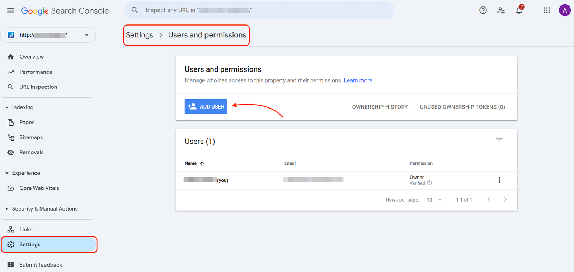Click the help question mark icon
The height and width of the screenshot is (272, 574).
click(x=483, y=10)
